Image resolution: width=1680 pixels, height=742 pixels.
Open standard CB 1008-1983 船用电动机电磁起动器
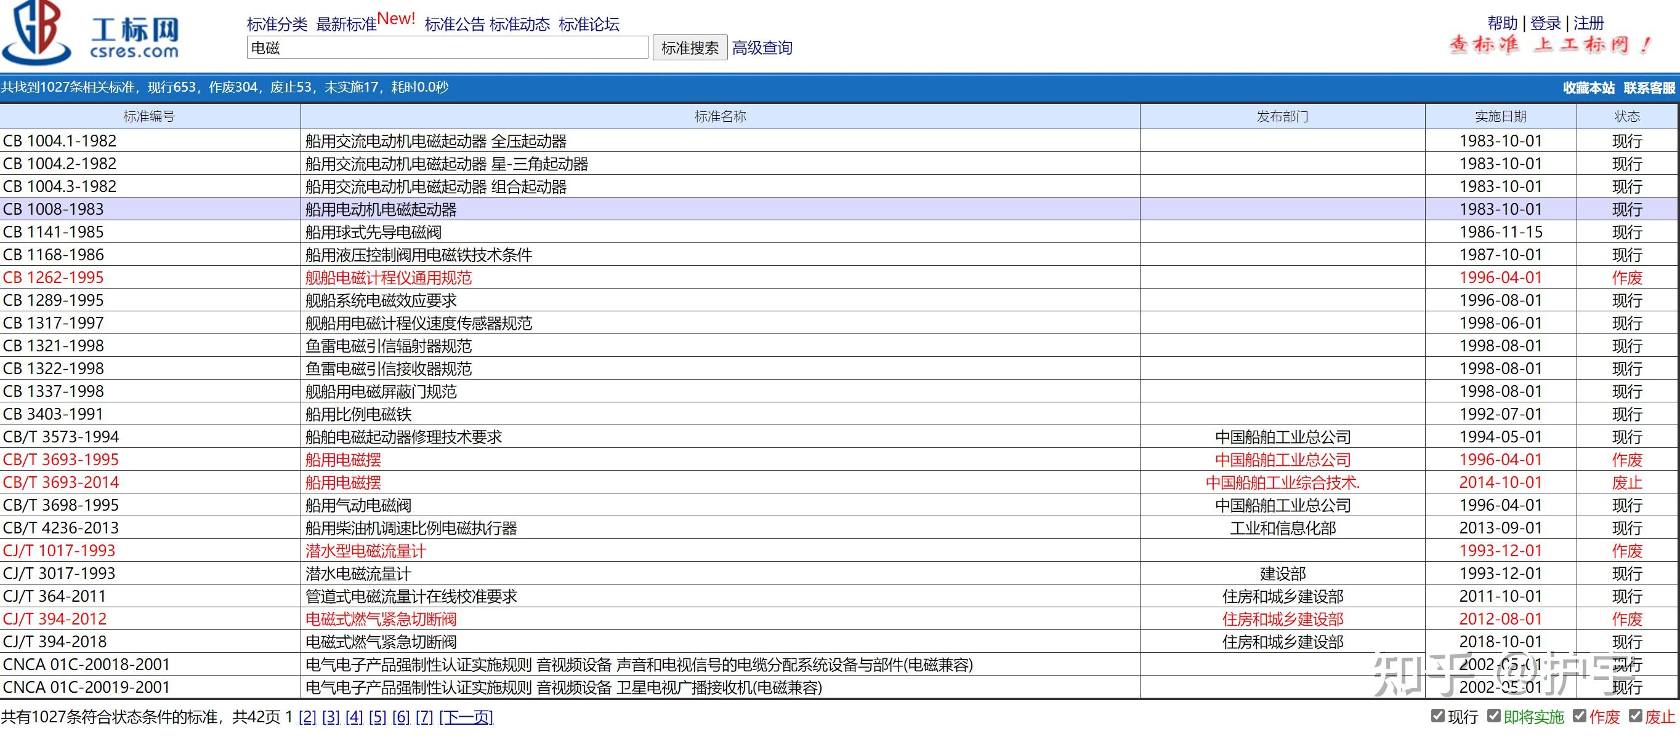point(382,209)
